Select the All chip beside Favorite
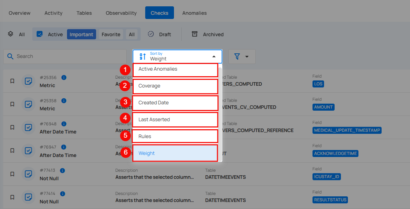Screen dimensions: 410x209 point(132,34)
